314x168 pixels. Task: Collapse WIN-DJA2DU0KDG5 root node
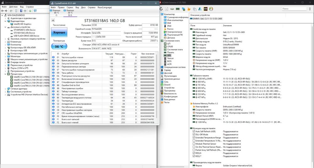pyautogui.click(x=2, y=15)
